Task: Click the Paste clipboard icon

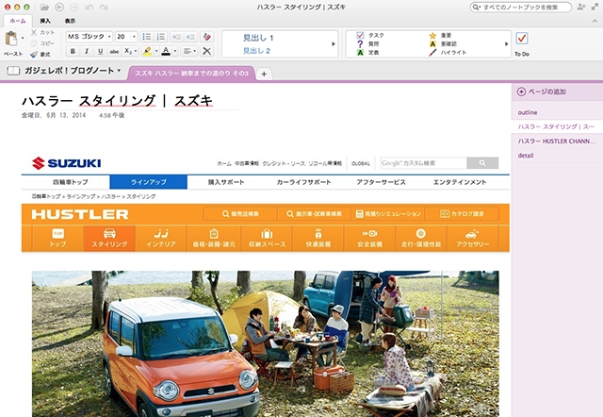Action: point(11,39)
